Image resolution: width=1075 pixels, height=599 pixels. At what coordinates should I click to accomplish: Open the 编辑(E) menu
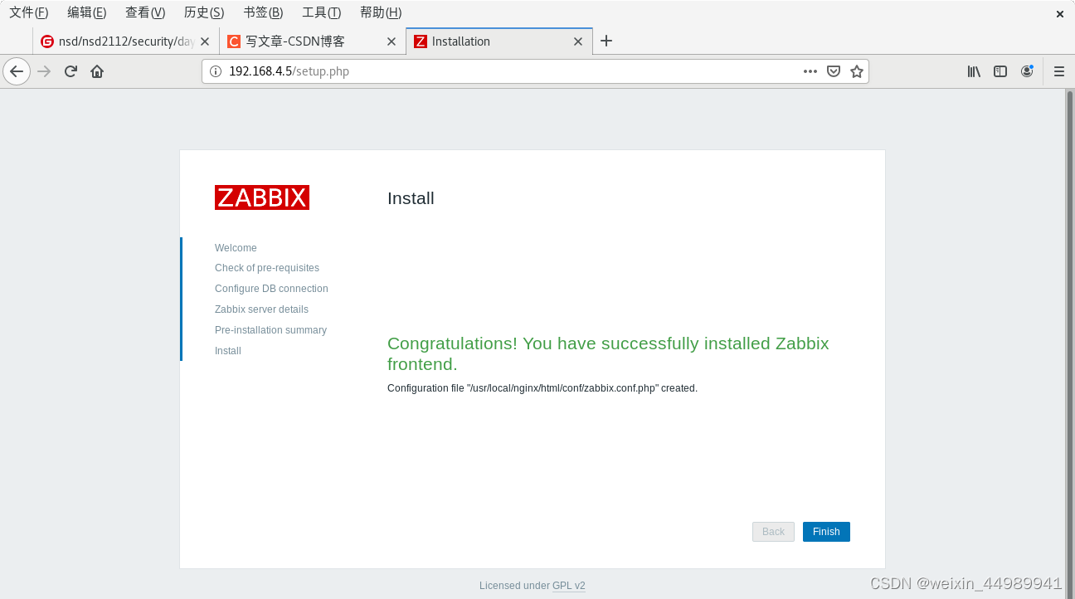click(87, 12)
